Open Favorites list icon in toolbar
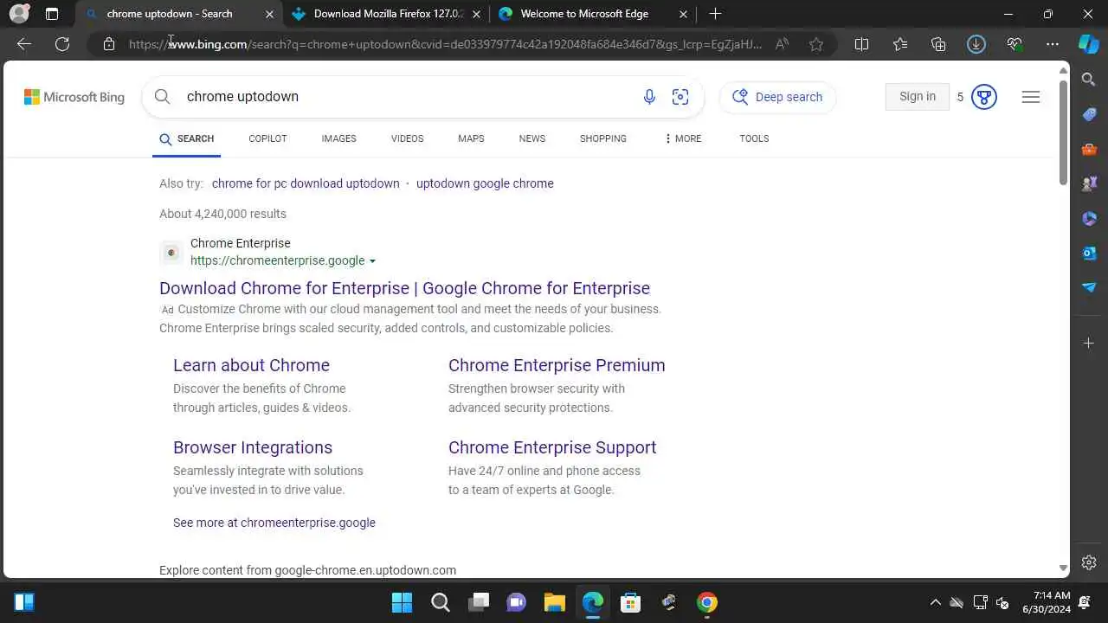1108x623 pixels. 900,44
